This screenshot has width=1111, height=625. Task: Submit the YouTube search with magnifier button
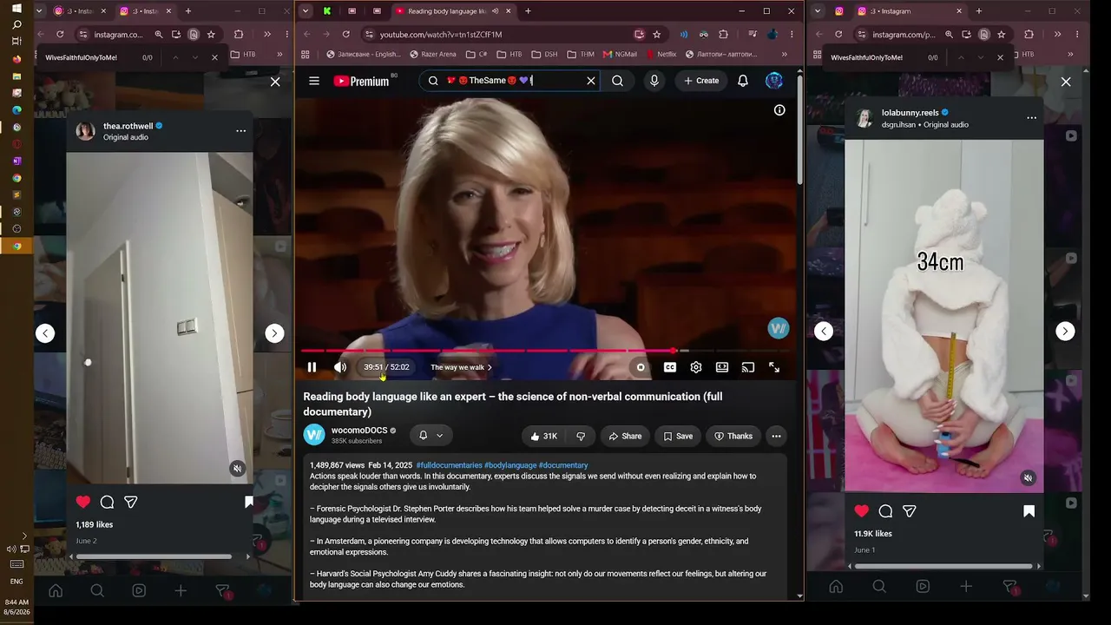tap(617, 81)
